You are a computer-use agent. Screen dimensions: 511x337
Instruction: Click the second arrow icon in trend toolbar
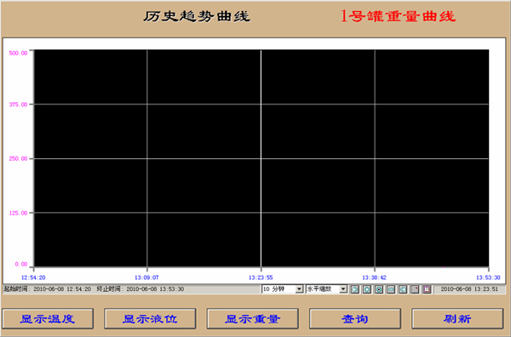(367, 289)
